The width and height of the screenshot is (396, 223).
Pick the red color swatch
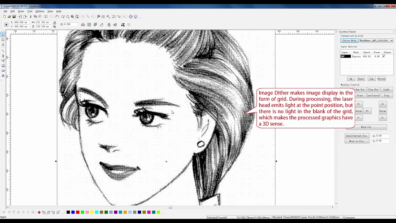(78, 212)
